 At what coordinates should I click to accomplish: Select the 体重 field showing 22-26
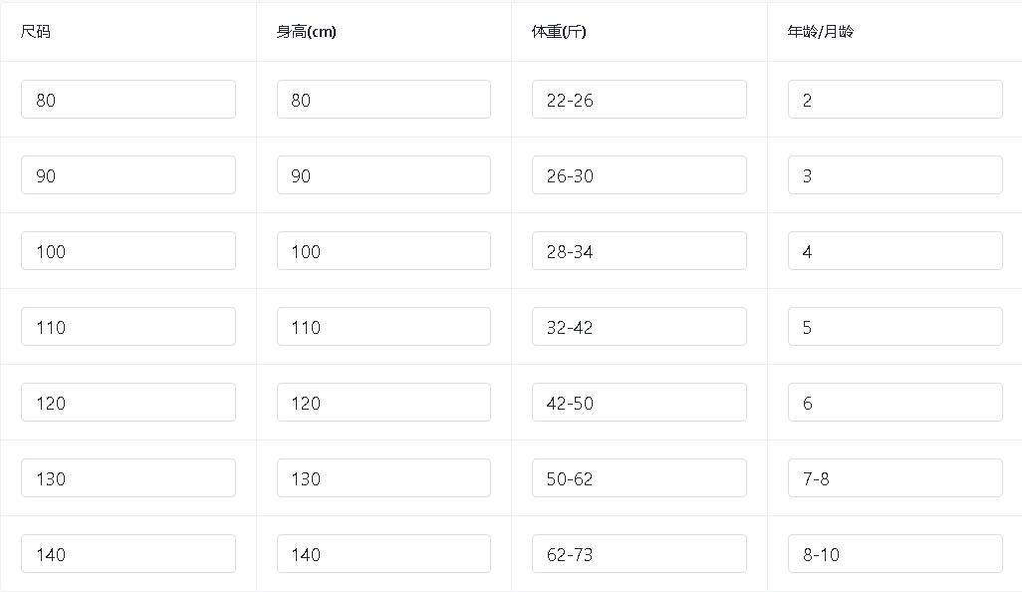pyautogui.click(x=639, y=100)
